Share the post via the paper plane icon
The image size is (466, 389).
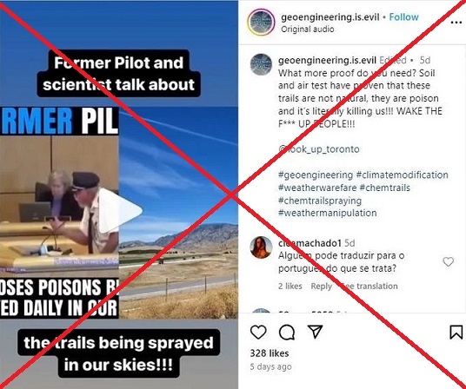coord(315,332)
